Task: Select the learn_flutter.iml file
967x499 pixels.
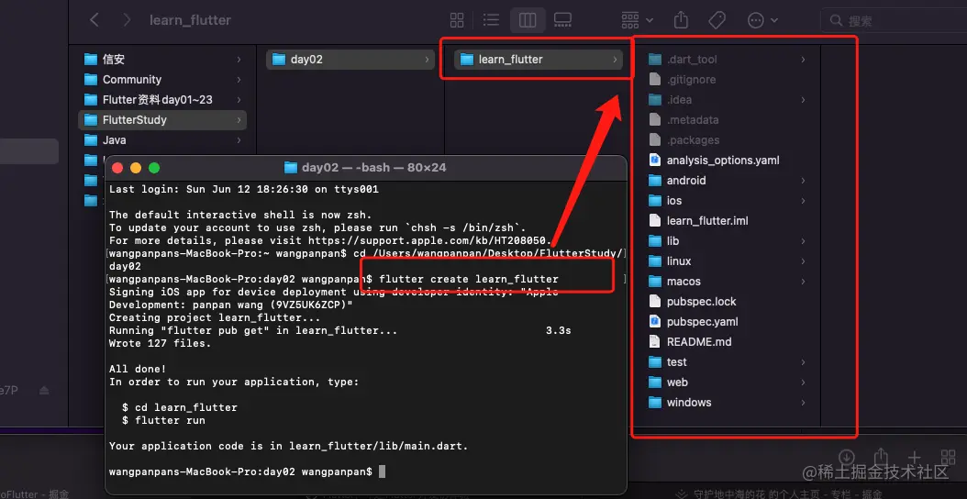Action: (728, 221)
